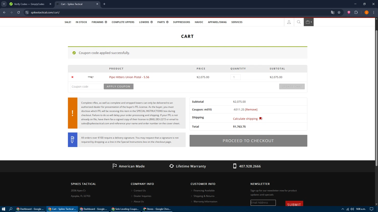This screenshot has height=212, width=378.
Task: Open the IN STOCK menu item
Action: [81, 22]
